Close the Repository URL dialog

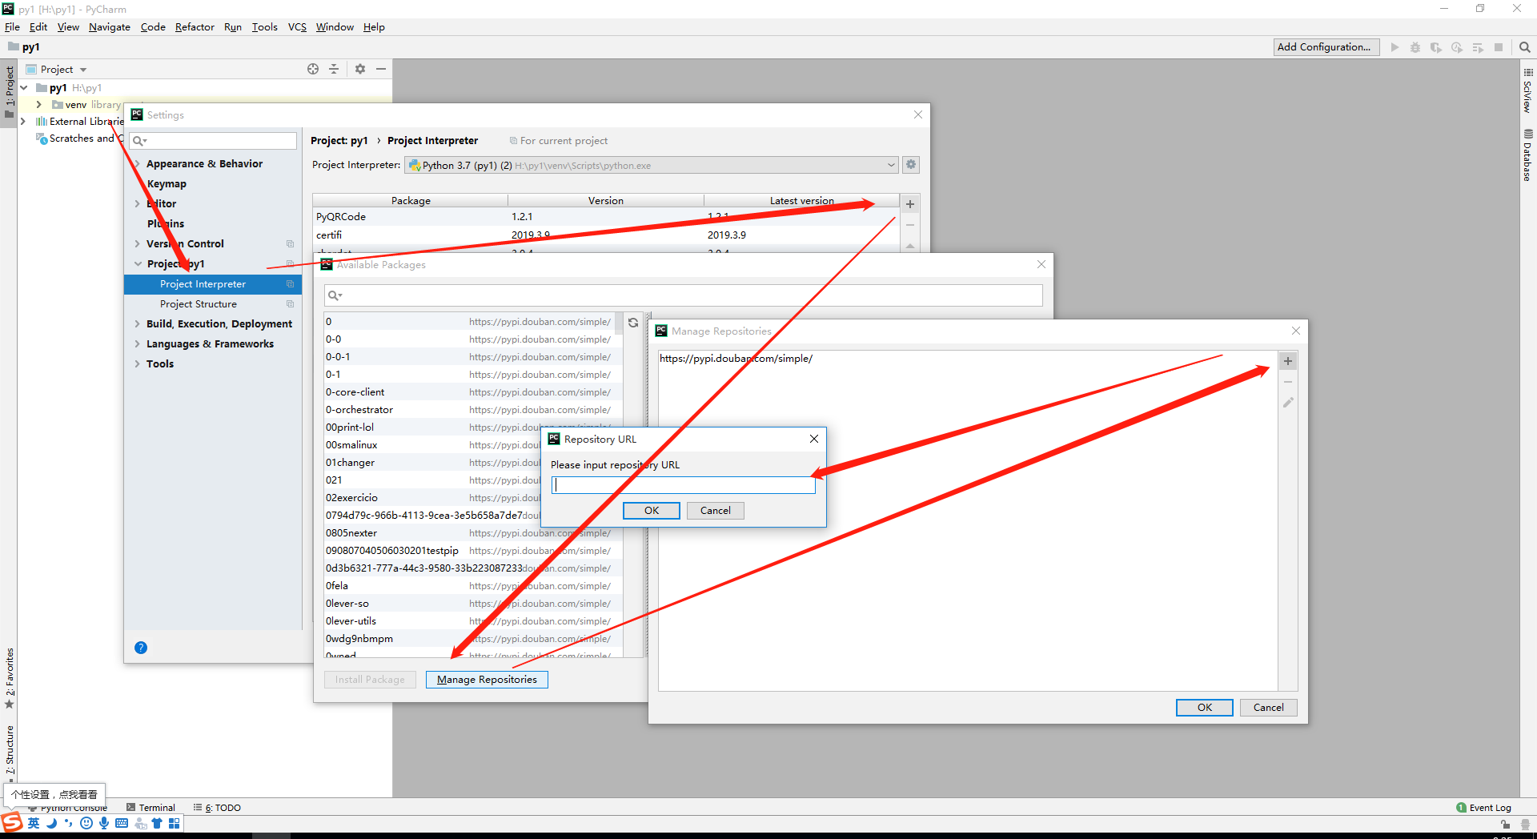coord(814,439)
